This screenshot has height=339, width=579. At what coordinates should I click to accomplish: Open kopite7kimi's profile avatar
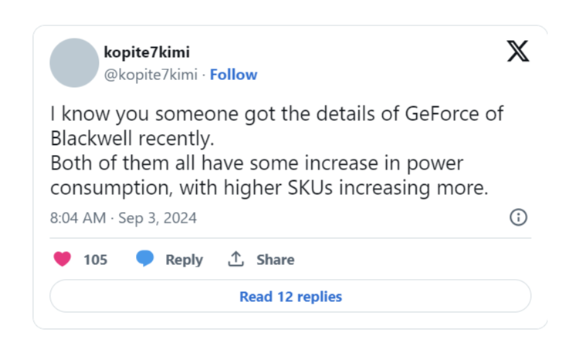pyautogui.click(x=74, y=62)
